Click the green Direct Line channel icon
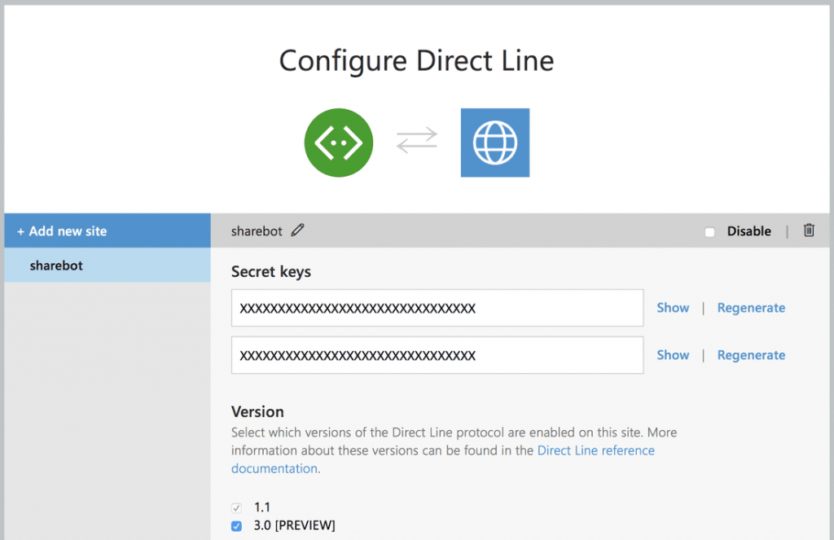834x540 pixels. 339,142
